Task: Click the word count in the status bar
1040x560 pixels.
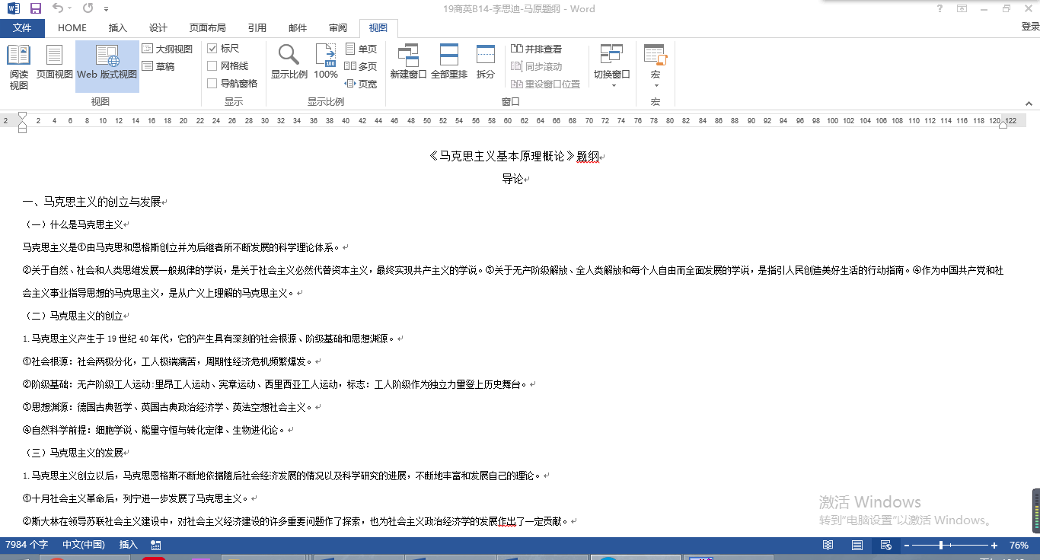Action: coord(27,545)
